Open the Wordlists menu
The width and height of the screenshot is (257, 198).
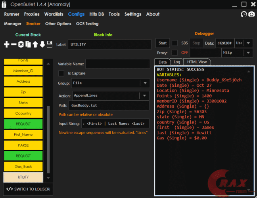pos(54,14)
